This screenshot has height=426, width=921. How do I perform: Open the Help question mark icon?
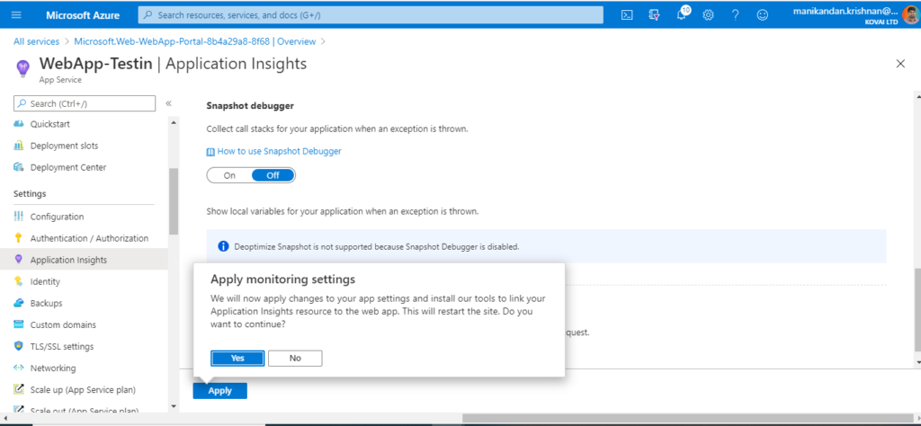[x=736, y=15]
